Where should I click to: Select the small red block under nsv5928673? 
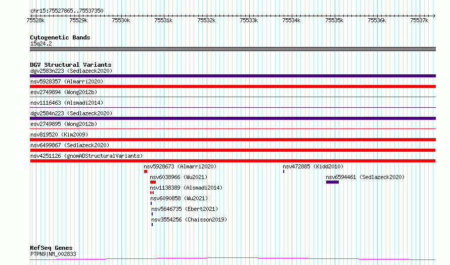146,171
